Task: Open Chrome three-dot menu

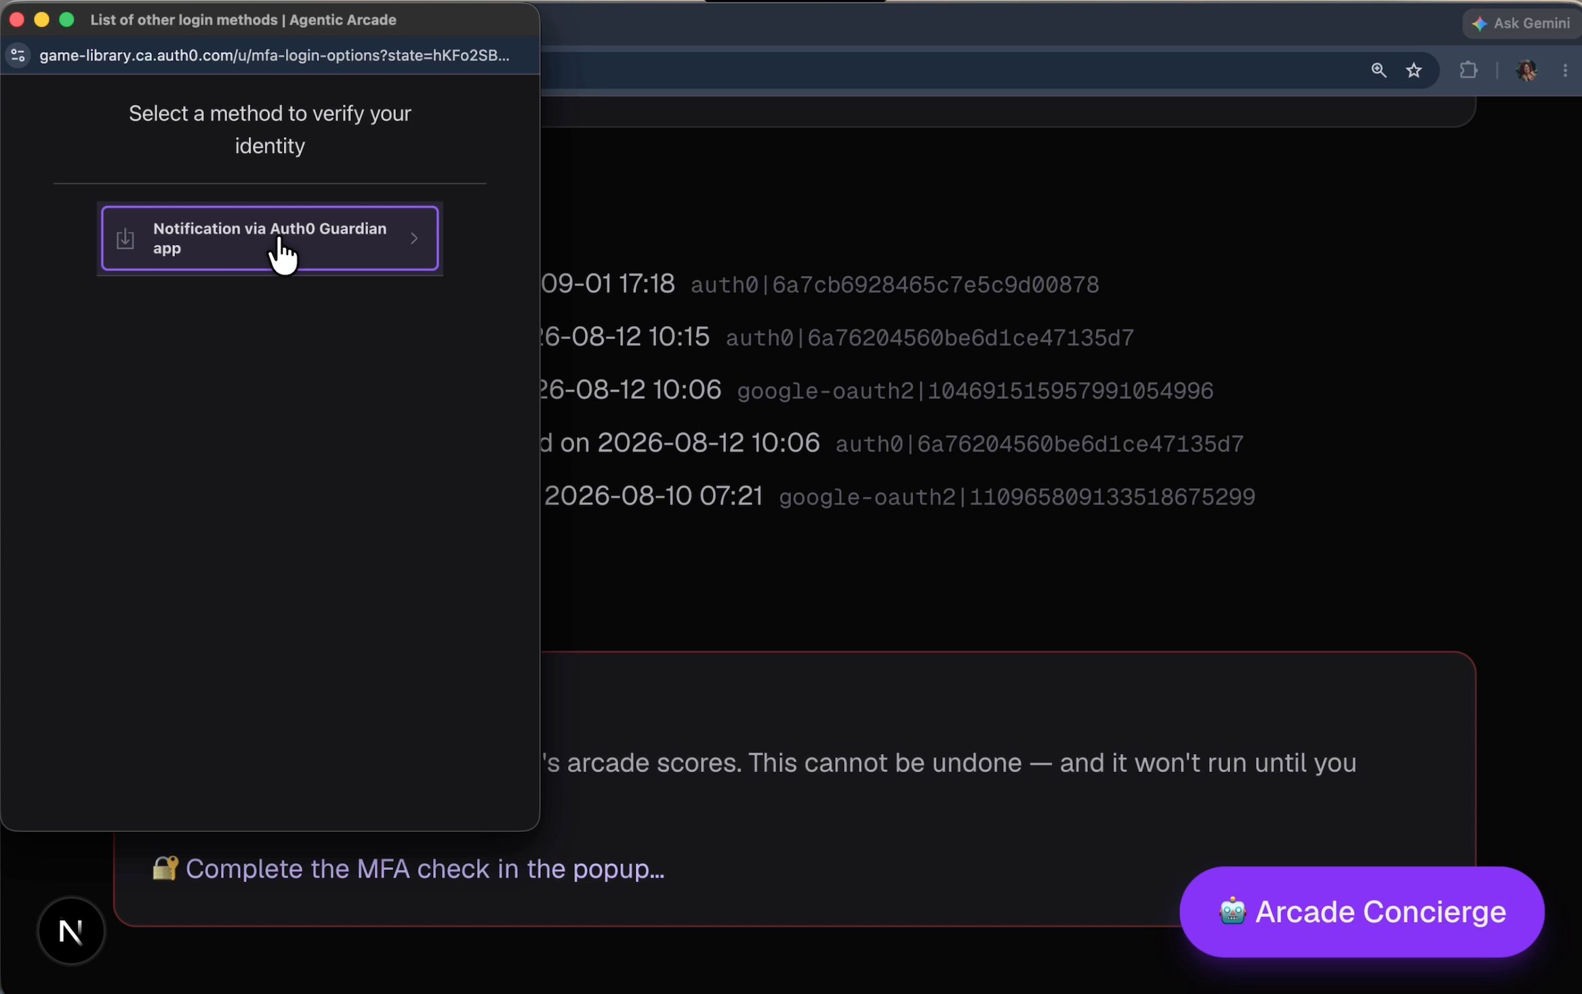Action: pyautogui.click(x=1565, y=70)
